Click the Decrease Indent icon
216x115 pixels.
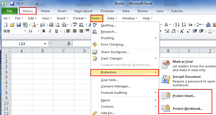pos(201,31)
